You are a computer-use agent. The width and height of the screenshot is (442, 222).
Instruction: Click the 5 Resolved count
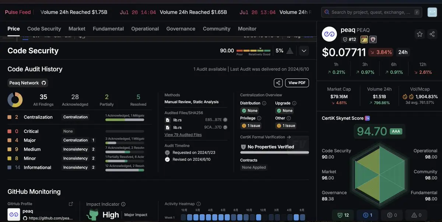point(138,97)
